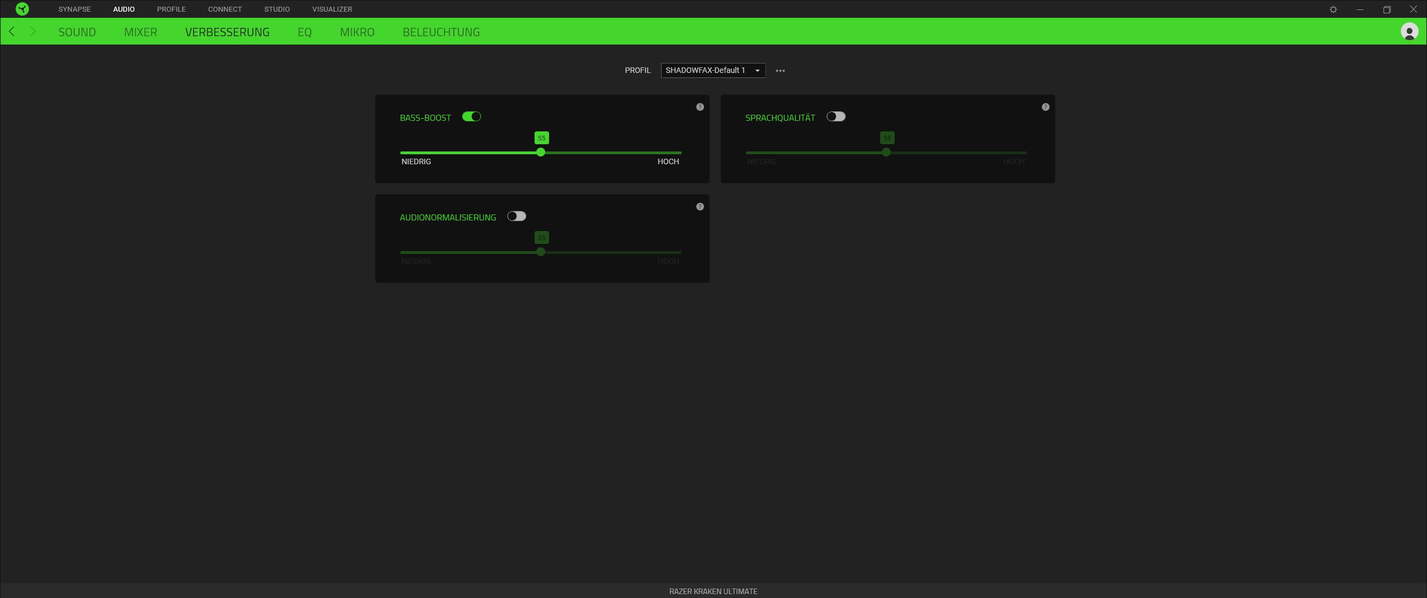Open the Beleuchtung tab
Image resolution: width=1427 pixels, height=598 pixels.
441,32
